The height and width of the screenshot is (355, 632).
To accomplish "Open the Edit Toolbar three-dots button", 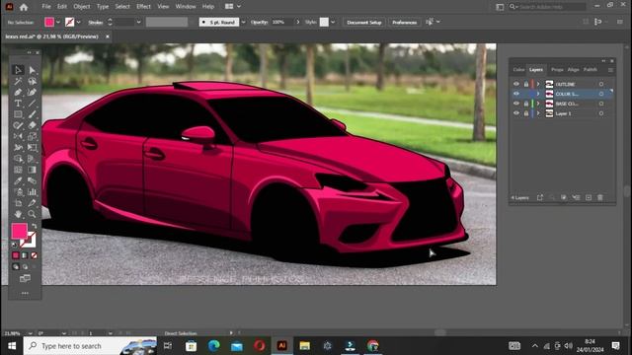I will click(x=25, y=293).
